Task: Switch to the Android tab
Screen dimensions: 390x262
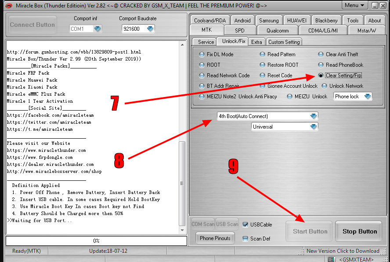Action: coord(242,20)
